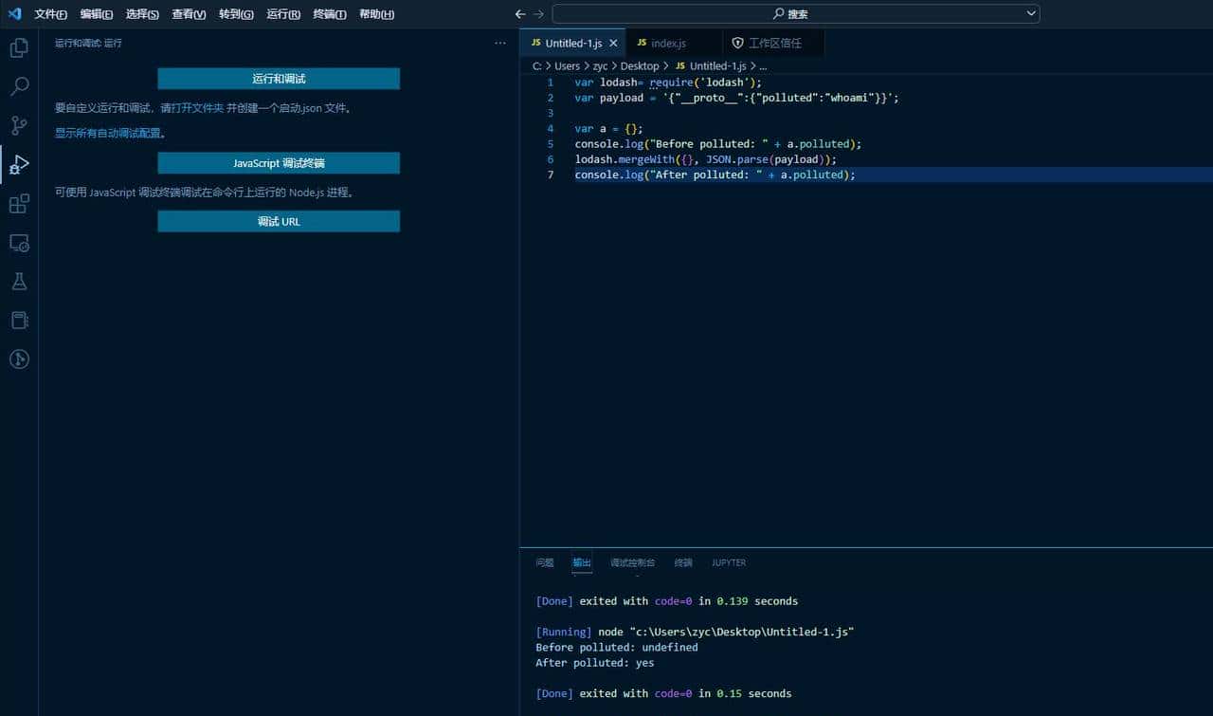
Task: Click the JavaScript 调试终端 button
Action: [x=278, y=162]
